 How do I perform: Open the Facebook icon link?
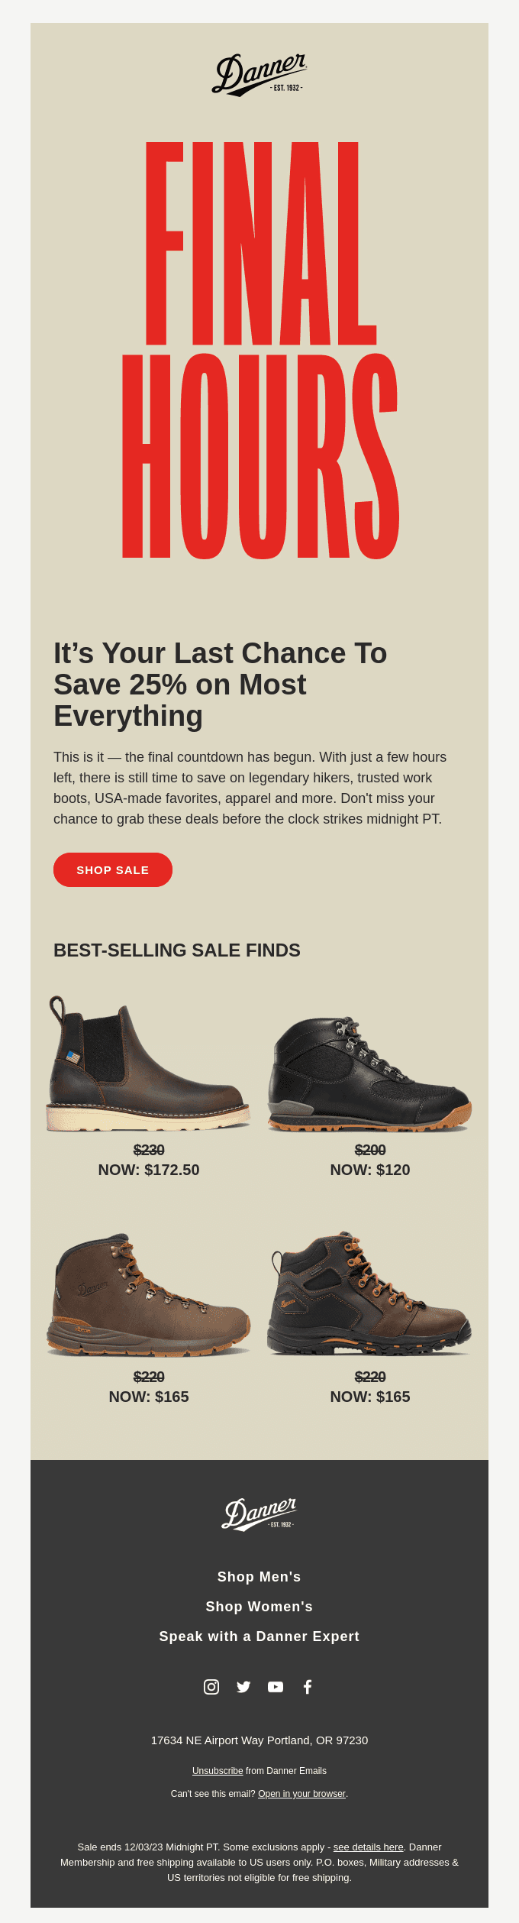click(x=308, y=1686)
